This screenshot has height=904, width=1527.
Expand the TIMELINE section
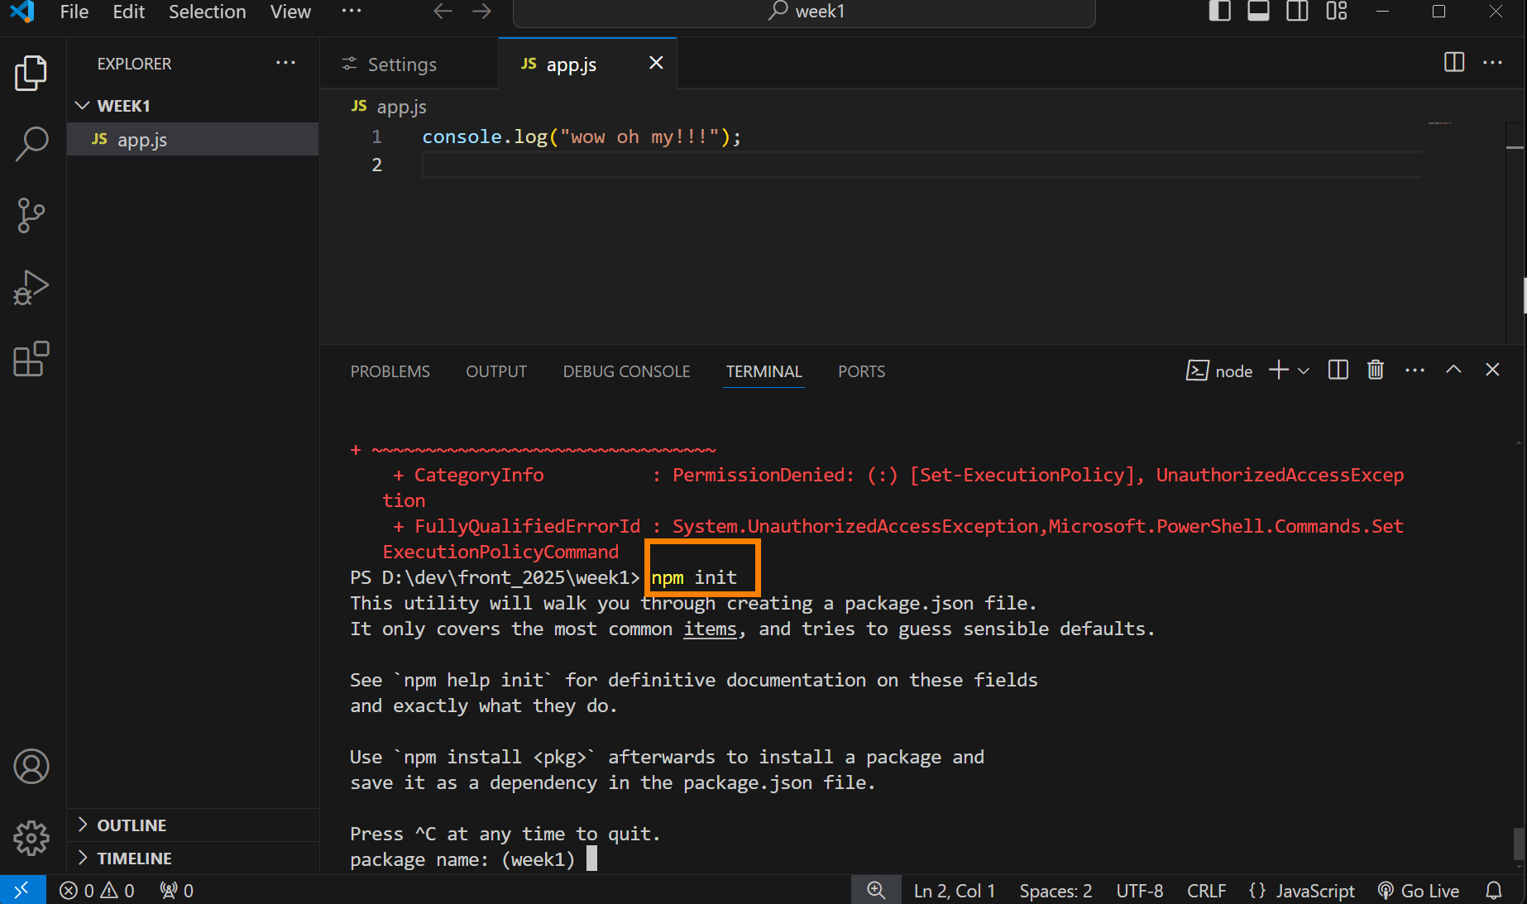coord(193,859)
